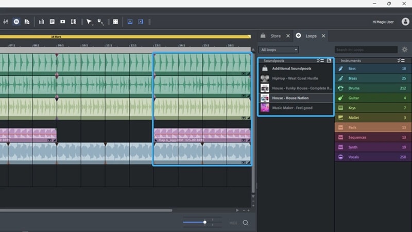412x232 pixels.
Task: Select the mouse pointer tool icon
Action: 89,22
